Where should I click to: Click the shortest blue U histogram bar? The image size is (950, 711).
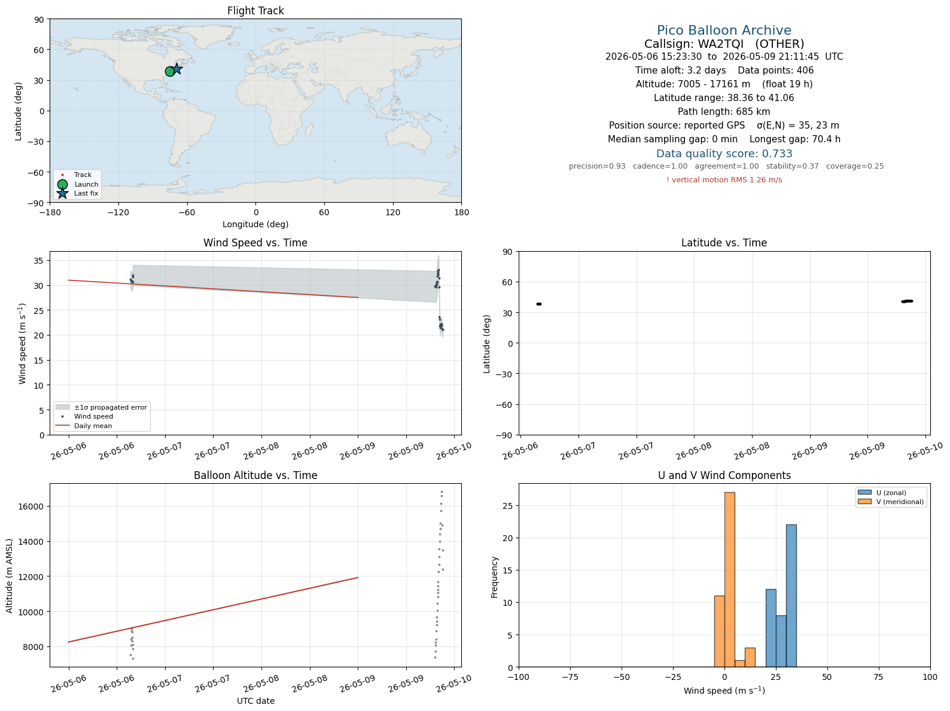(781, 641)
